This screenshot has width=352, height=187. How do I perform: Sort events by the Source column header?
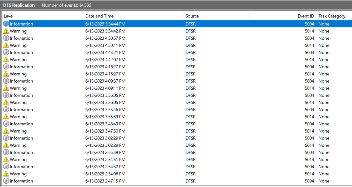tap(217, 16)
